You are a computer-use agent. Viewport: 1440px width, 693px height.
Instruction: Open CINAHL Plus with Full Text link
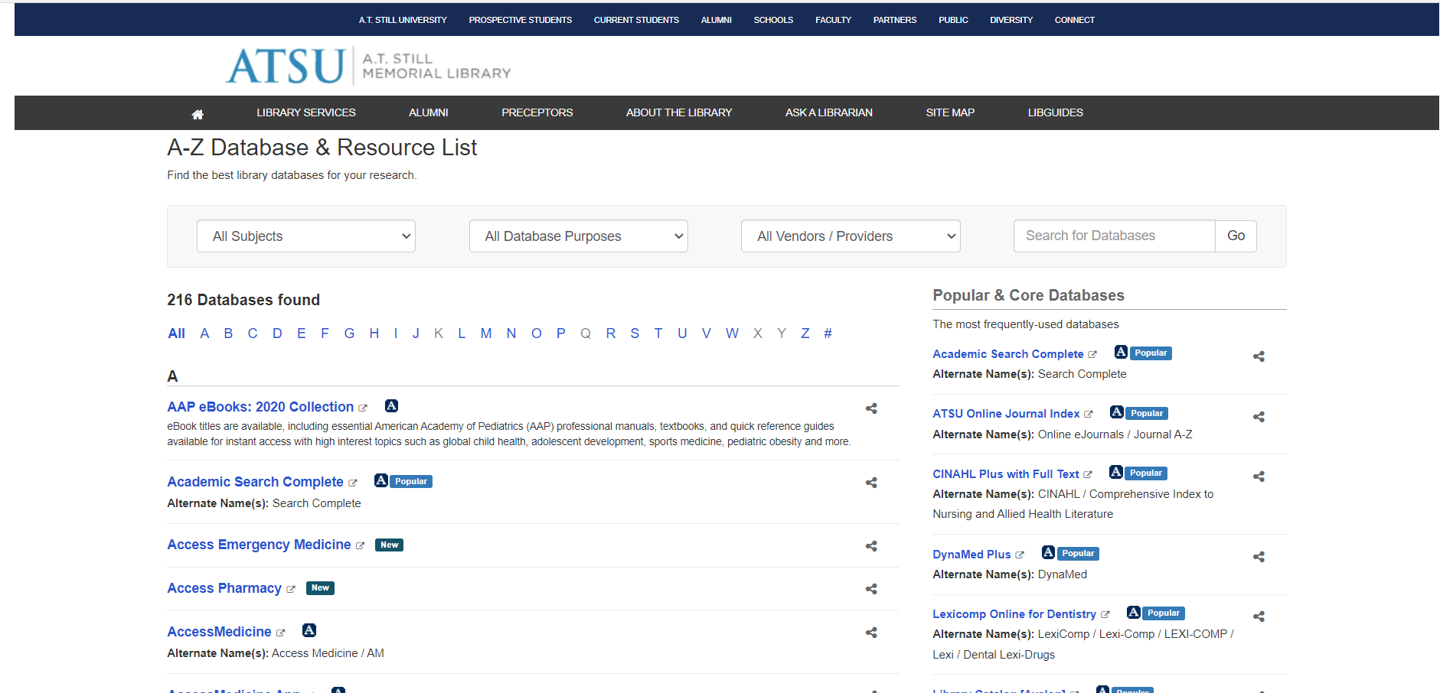[1006, 474]
